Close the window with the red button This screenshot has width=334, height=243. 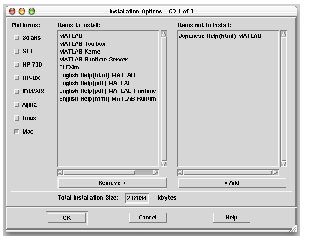(12, 11)
